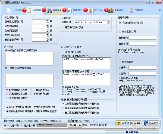Enable 是否使用签名档 checkbox
Screen dimensions: 163x134
point(63,52)
